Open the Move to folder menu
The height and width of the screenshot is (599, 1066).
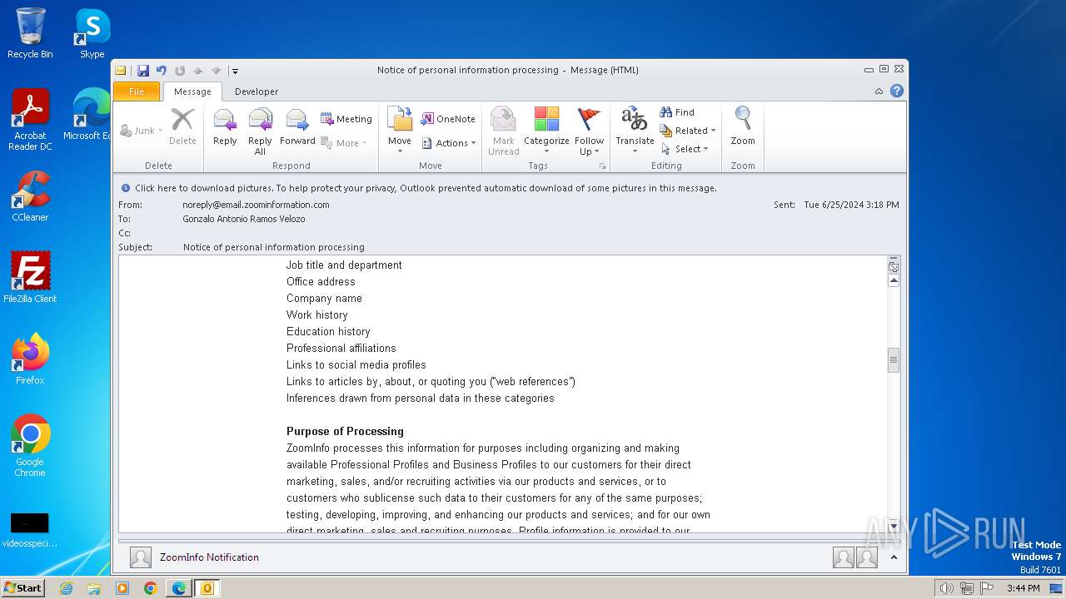pos(400,128)
